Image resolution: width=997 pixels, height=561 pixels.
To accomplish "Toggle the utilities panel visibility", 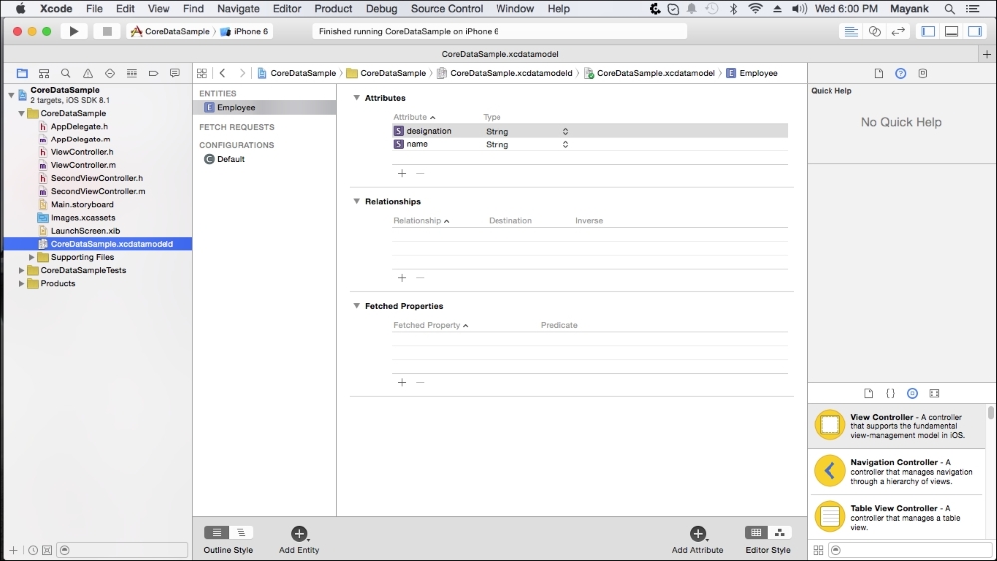I will [x=974, y=31].
